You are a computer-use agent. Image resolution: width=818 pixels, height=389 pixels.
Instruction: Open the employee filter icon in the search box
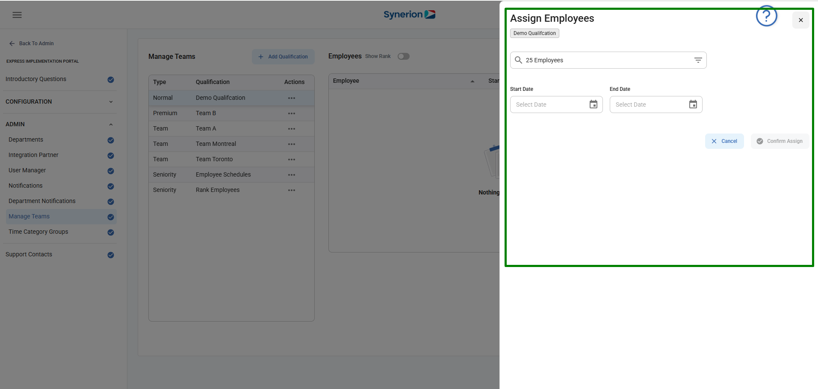click(698, 60)
